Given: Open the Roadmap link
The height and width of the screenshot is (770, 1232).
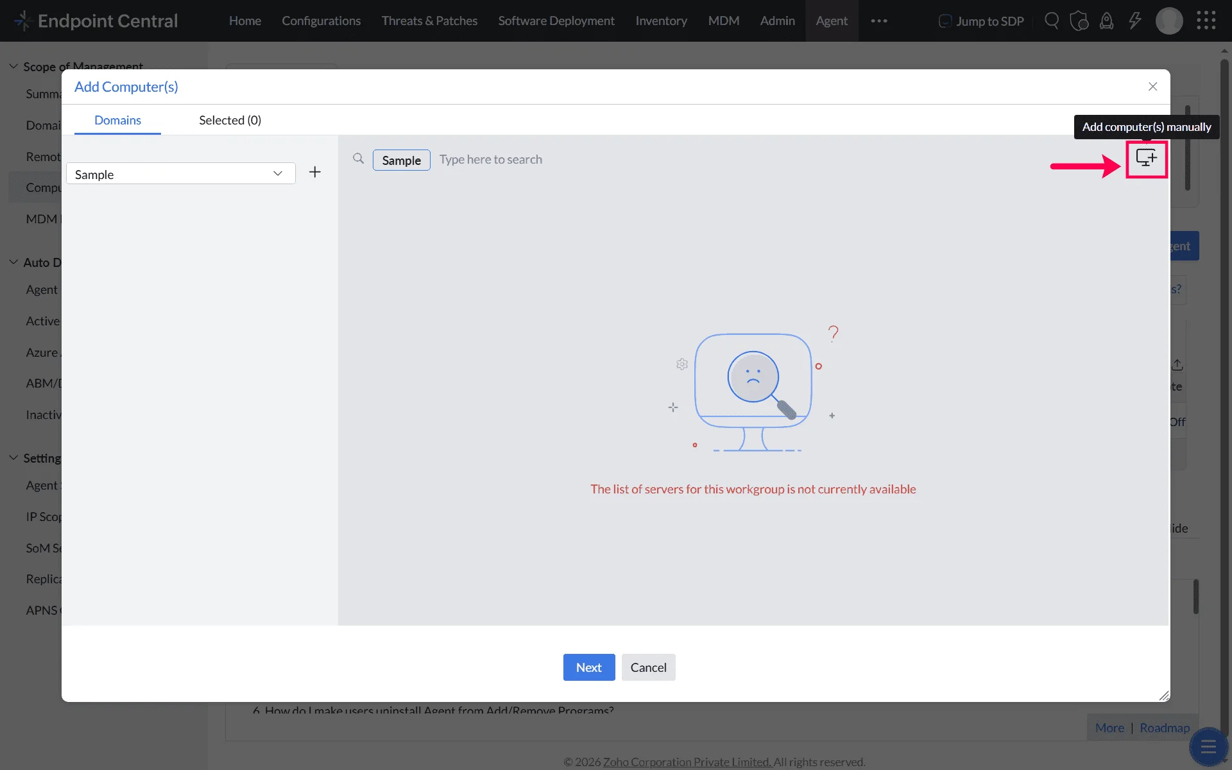Looking at the screenshot, I should point(1165,728).
